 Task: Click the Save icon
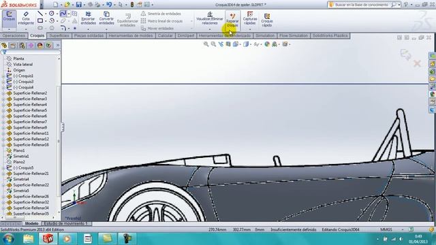click(79, 5)
